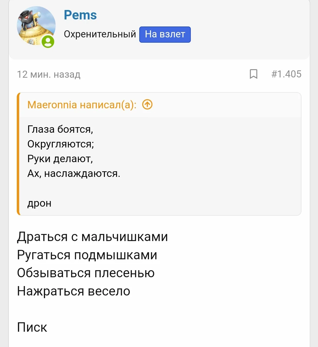Screen dimensions: 318x347
Task: Click the green online status badge on the avatar
Action: pos(48,41)
